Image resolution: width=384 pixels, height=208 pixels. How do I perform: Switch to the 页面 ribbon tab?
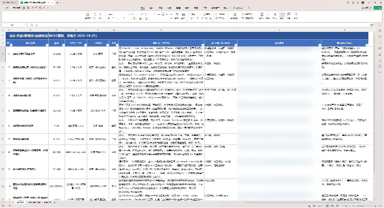click(160, 8)
